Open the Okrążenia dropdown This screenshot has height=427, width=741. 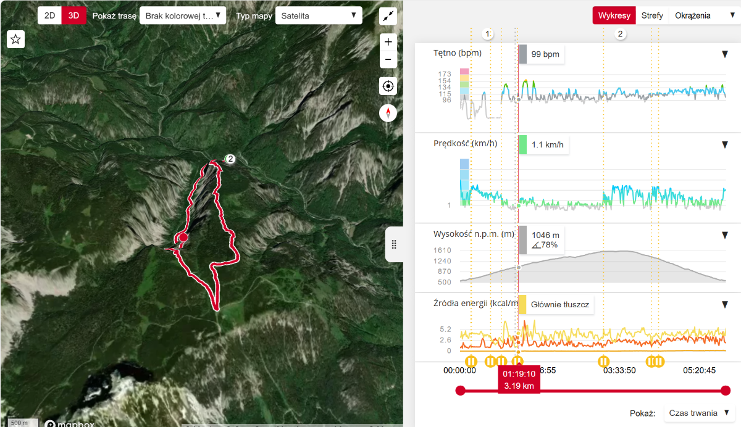tap(704, 16)
